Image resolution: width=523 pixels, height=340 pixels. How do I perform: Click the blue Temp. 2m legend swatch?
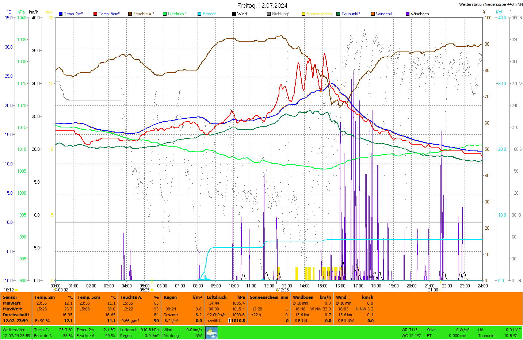point(61,14)
